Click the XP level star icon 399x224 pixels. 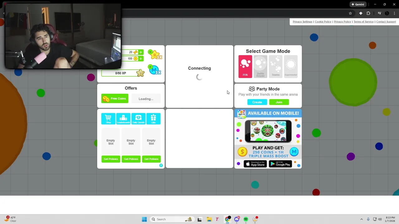tap(140, 73)
